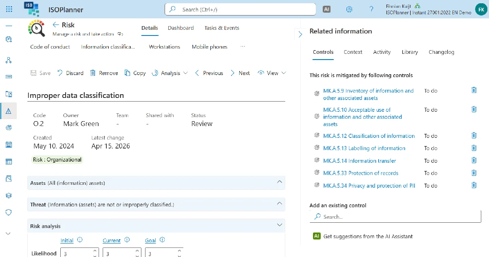Switch to the Details tab

pyautogui.click(x=150, y=28)
